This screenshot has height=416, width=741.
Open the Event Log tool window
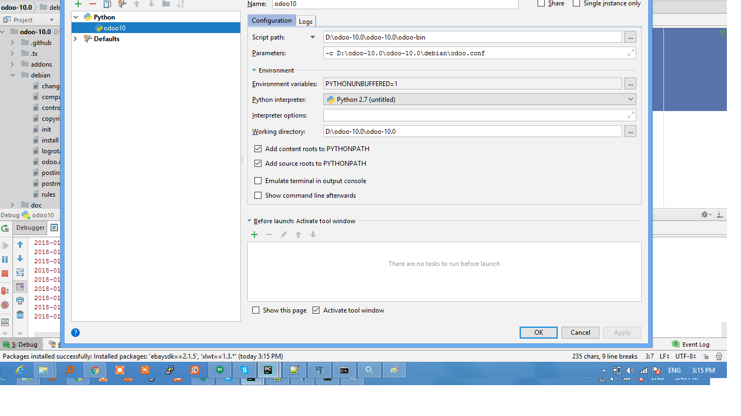pos(691,344)
